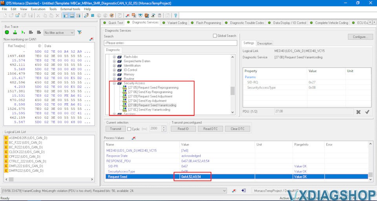This screenshot has height=201, width=377.
Task: Click the Security Access folder icon
Action: (119, 83)
